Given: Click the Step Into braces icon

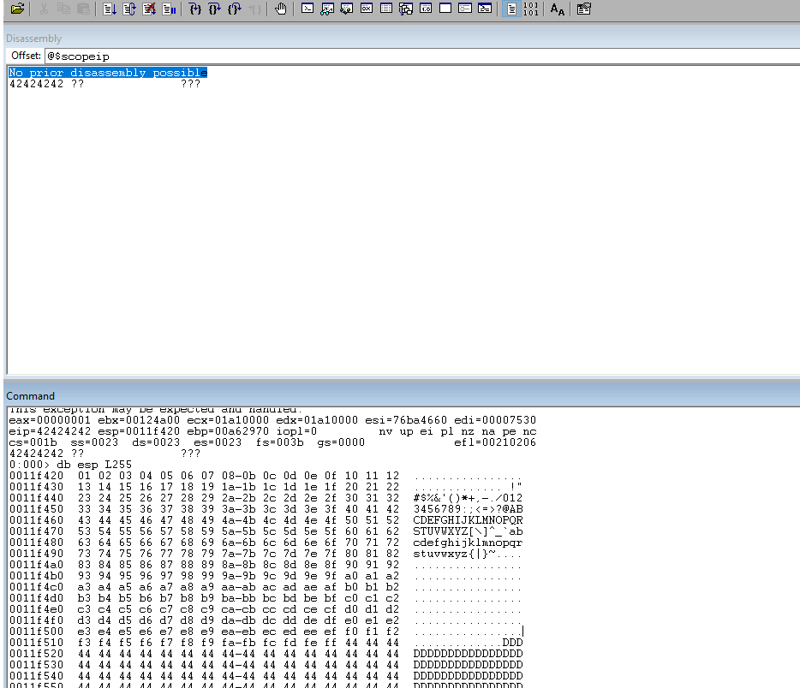Looking at the screenshot, I should [x=195, y=9].
